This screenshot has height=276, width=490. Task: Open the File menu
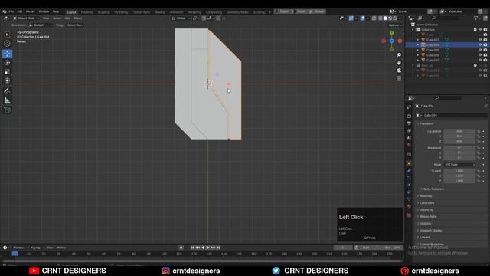click(11, 11)
